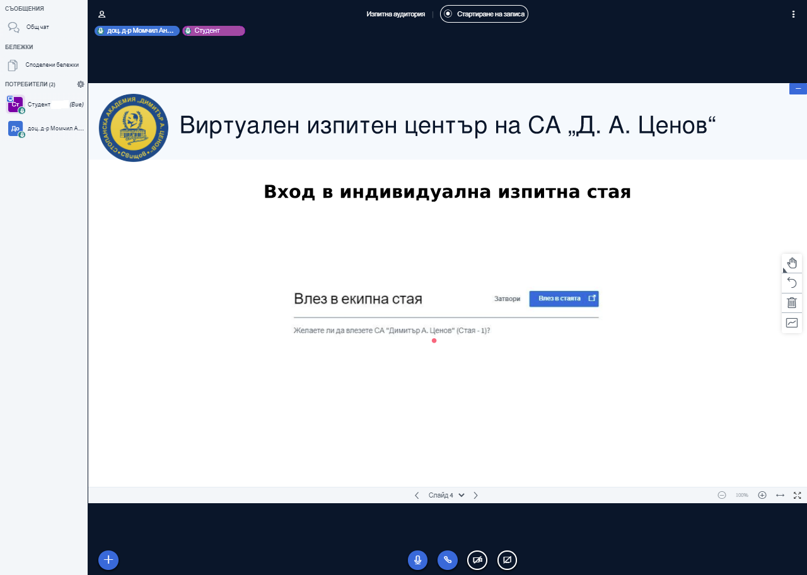Fit the slide to width
The height and width of the screenshot is (575, 807).
(x=780, y=495)
